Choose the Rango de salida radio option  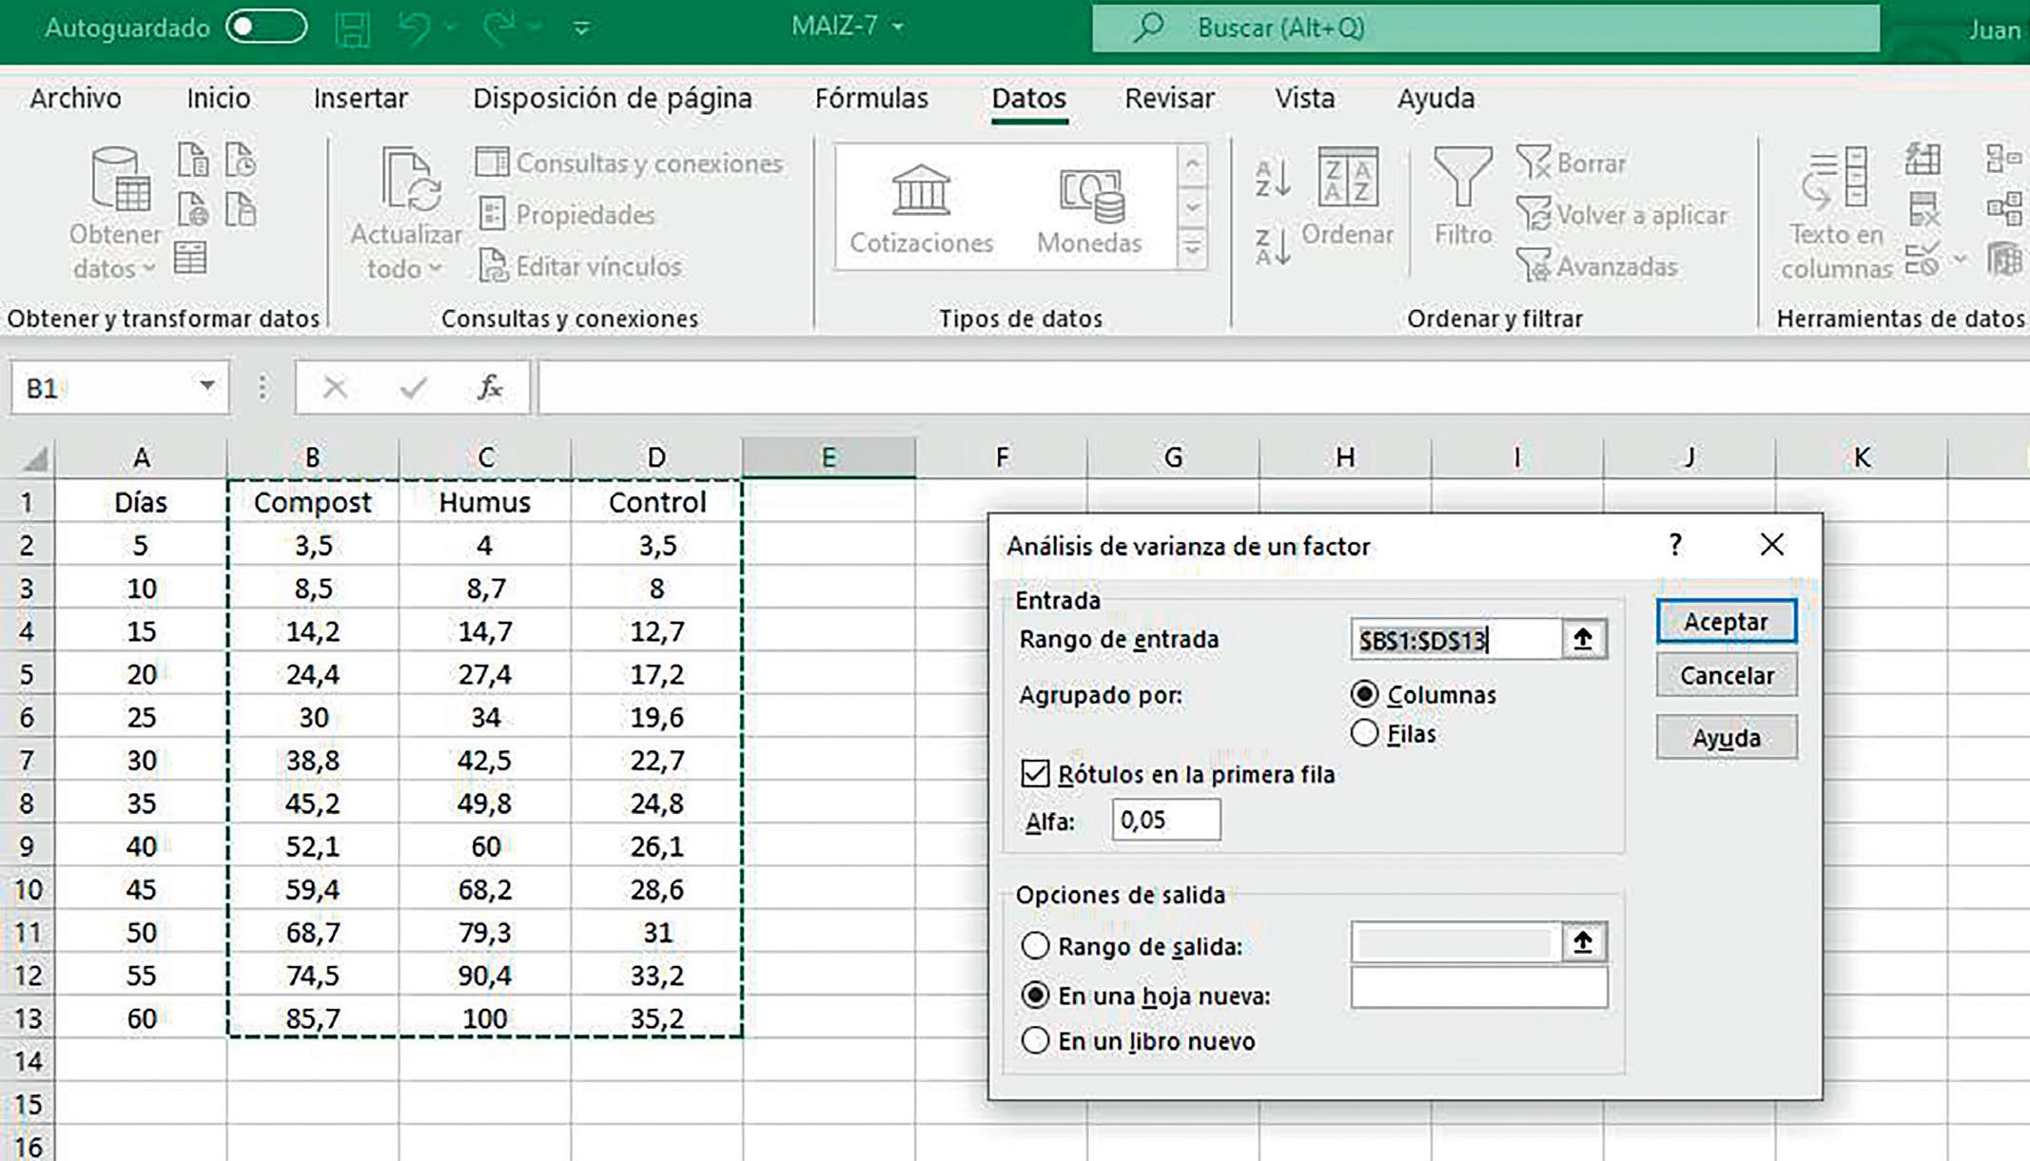click(1035, 946)
